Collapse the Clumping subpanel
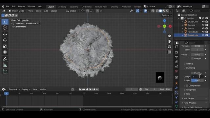 [x=190, y=68]
